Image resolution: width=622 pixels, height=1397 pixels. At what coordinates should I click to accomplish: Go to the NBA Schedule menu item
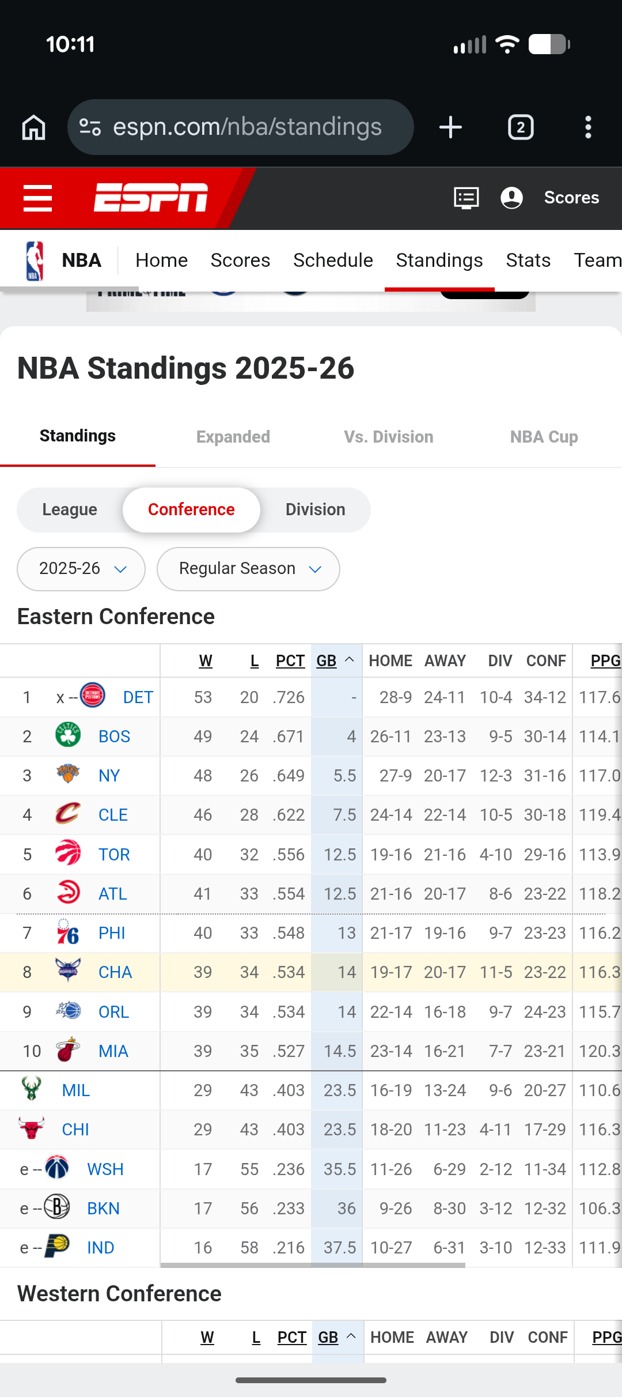coord(333,260)
